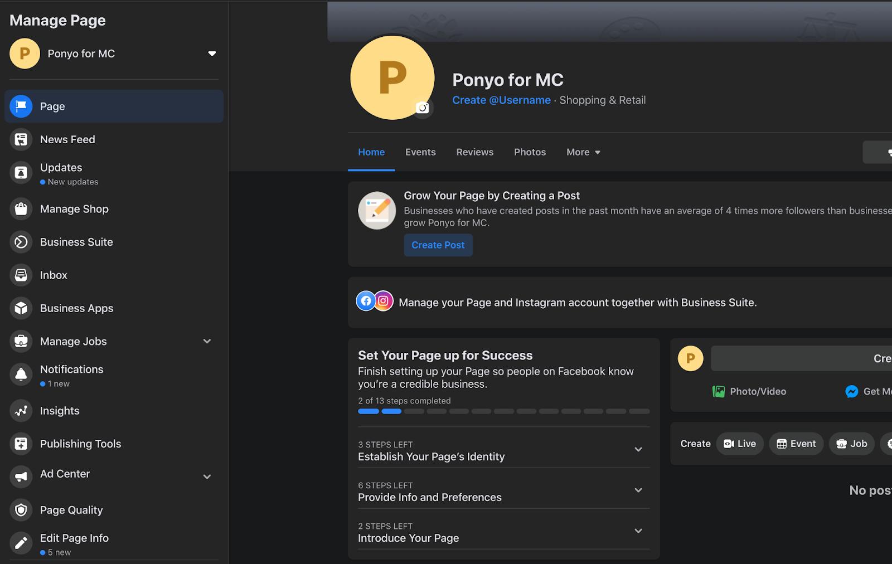The image size is (892, 564).
Task: Click the 'Manage Page' sidebar title
Action: (x=57, y=21)
